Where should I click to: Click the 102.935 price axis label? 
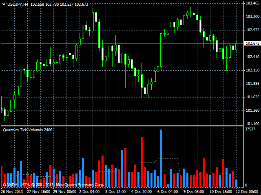252,30
